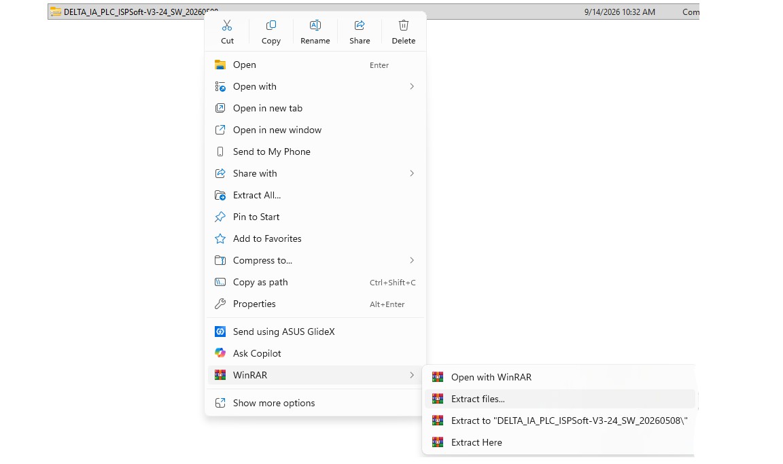This screenshot has height=464, width=783.
Task: Choose Send to My Phone
Action: point(315,151)
